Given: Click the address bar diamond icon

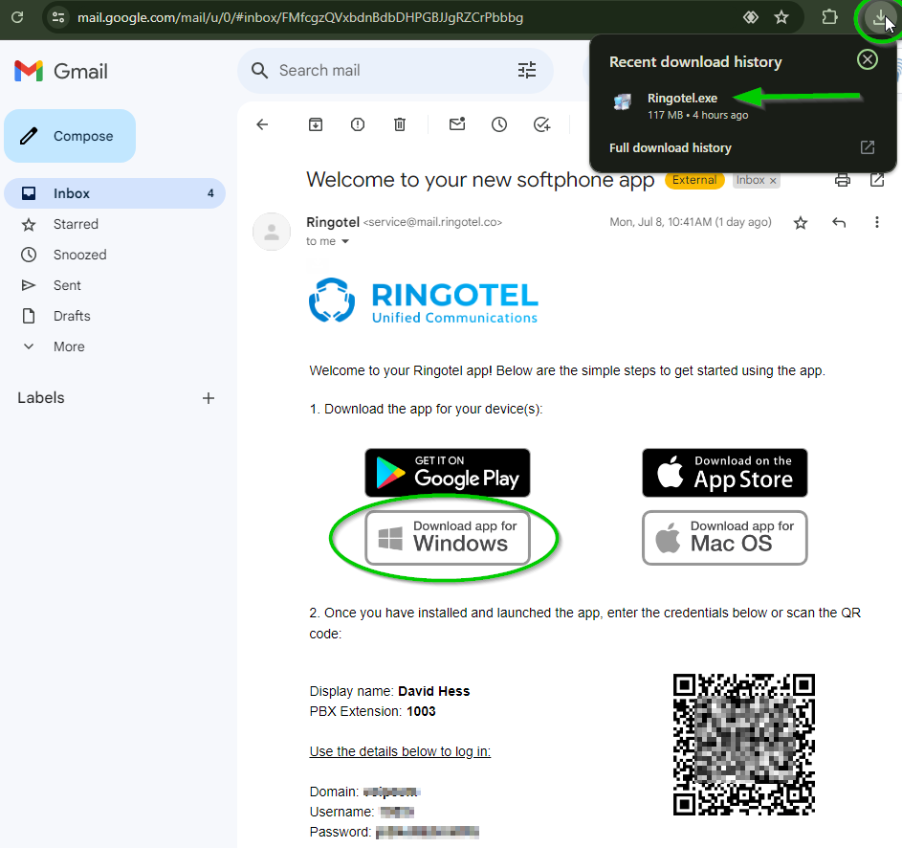Looking at the screenshot, I should (750, 17).
